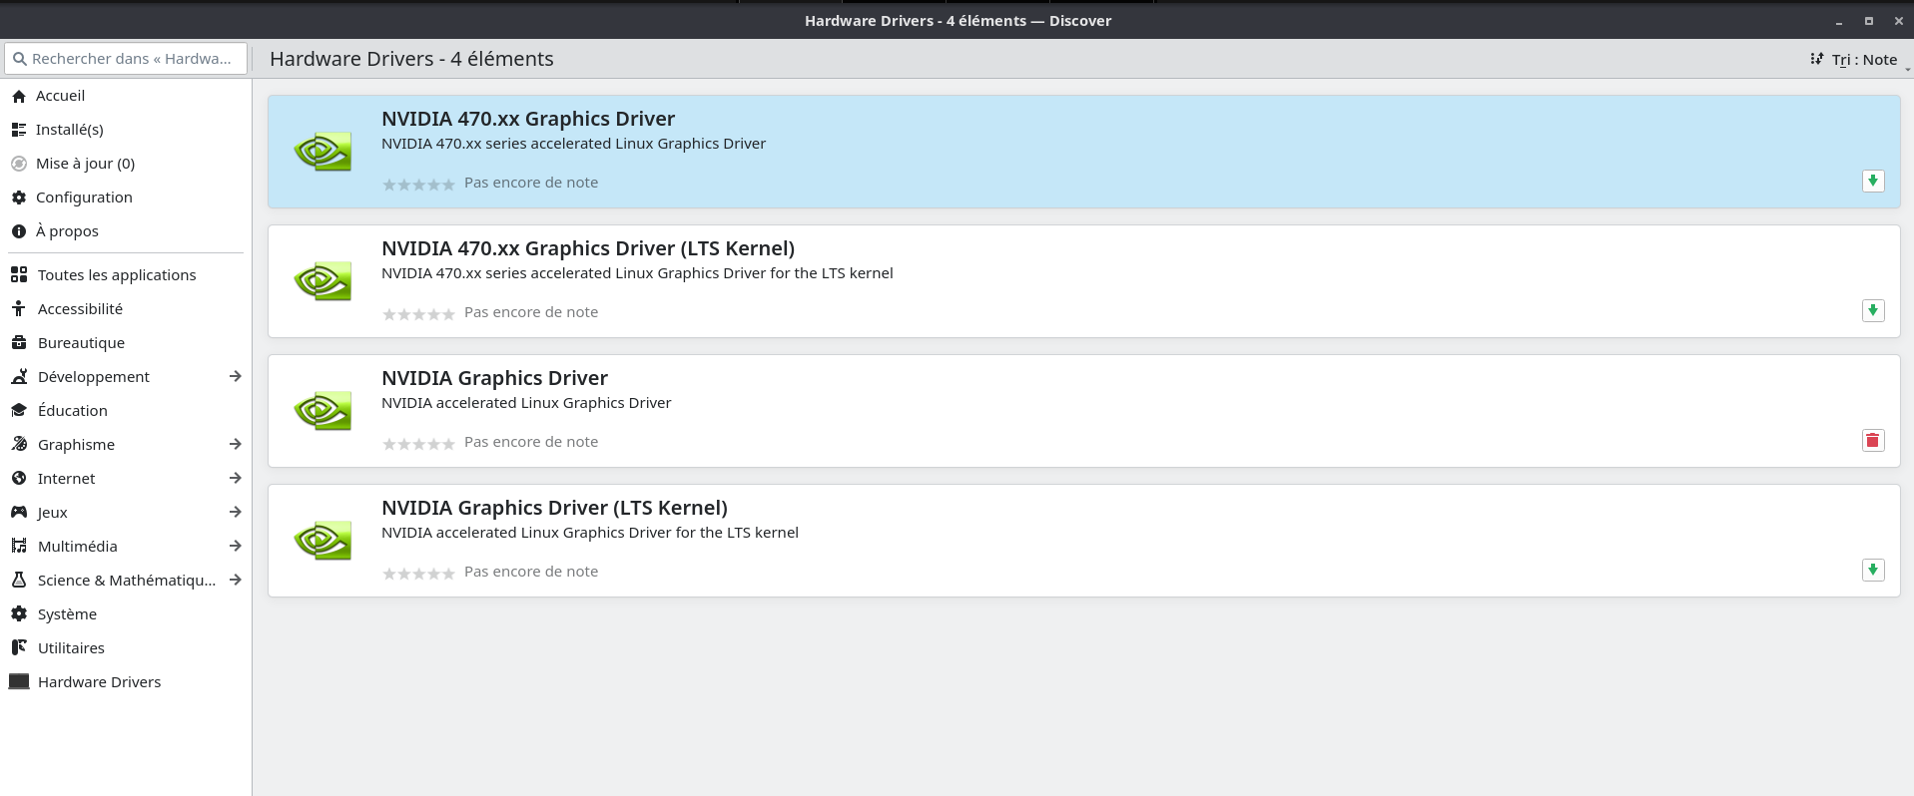Open NVIDIA Graphics Driver title
Image resolution: width=1914 pixels, height=796 pixels.
coord(494,378)
